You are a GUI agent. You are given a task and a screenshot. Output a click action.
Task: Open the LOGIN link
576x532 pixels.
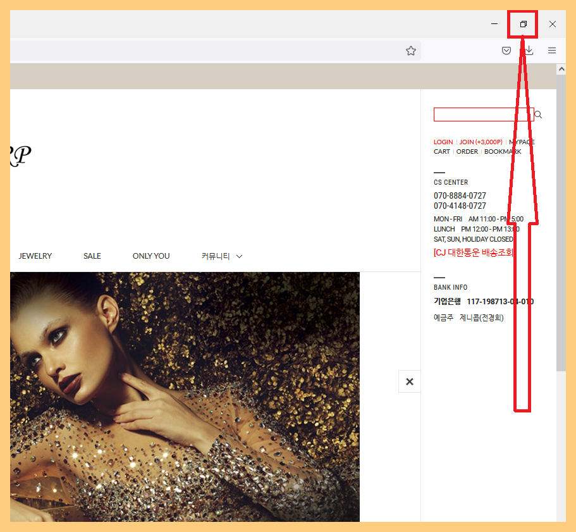(x=443, y=142)
